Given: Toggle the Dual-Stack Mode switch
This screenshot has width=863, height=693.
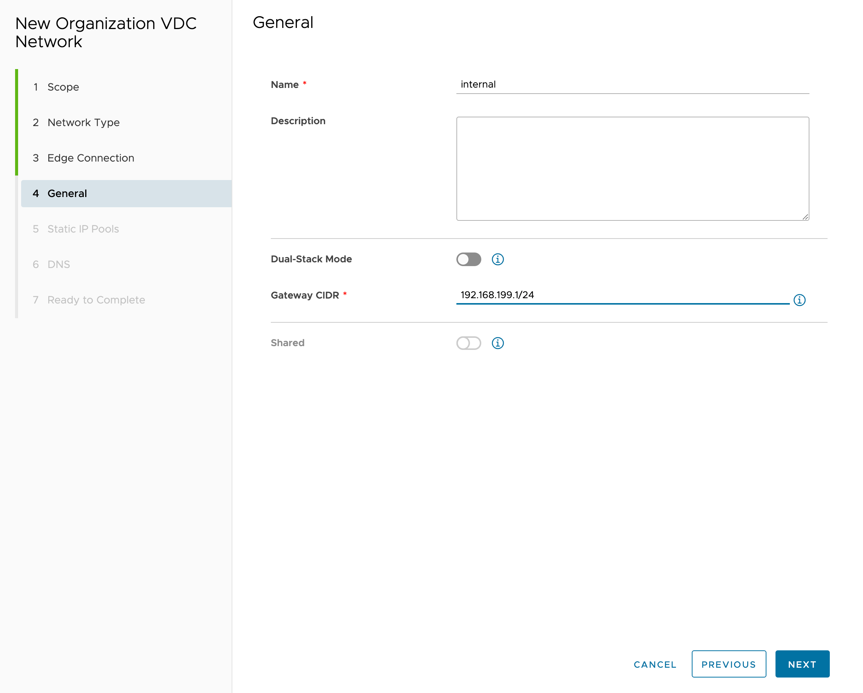Looking at the screenshot, I should pyautogui.click(x=469, y=259).
